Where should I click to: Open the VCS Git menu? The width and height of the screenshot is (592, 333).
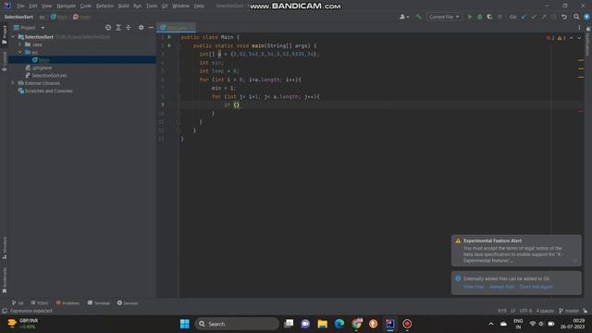(165, 6)
